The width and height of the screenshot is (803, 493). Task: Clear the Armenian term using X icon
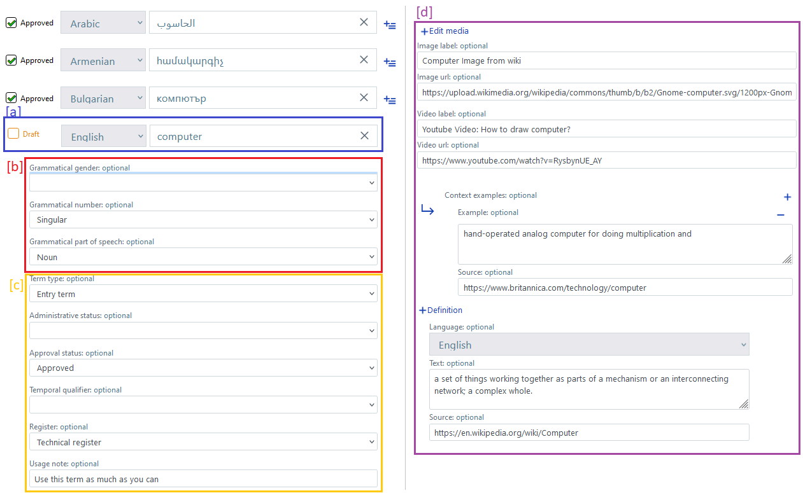click(x=364, y=60)
